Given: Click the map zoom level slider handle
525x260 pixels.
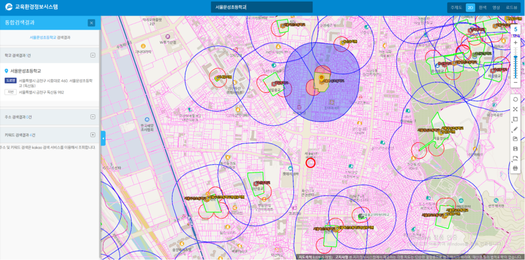Looking at the screenshot, I should 515,57.
